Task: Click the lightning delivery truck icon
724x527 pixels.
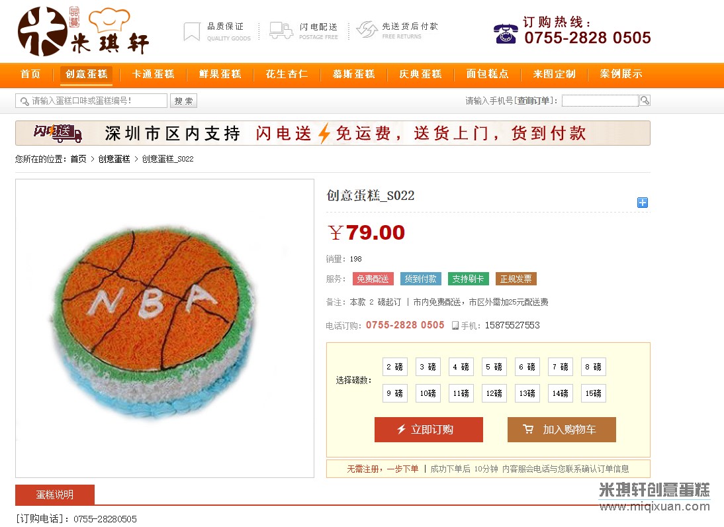Action: click(281, 30)
